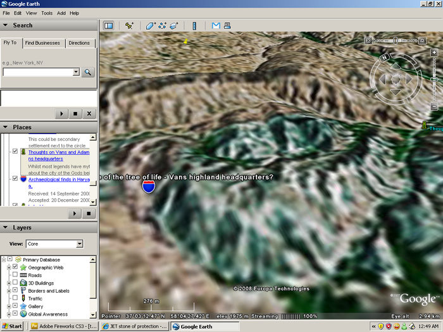Collapse the Places panel triangle
This screenshot has width=443, height=332.
5,127
